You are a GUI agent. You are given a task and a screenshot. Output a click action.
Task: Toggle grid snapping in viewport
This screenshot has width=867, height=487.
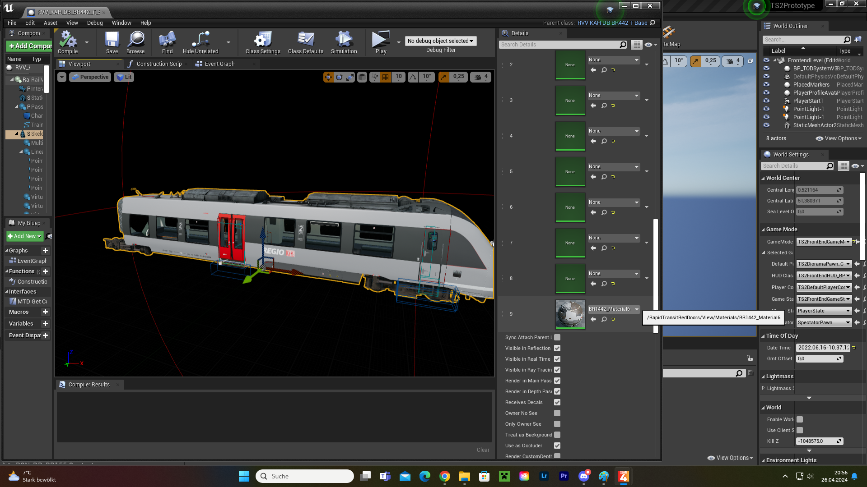(x=385, y=77)
